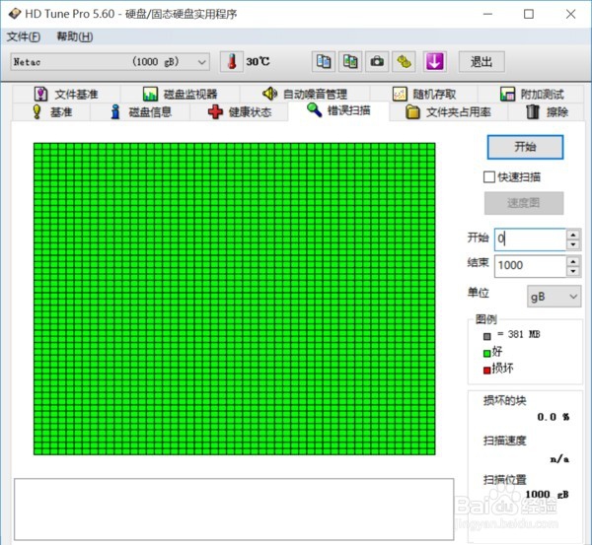Open the 文件(F) menu
Image resolution: width=592 pixels, height=545 pixels.
pyautogui.click(x=24, y=36)
